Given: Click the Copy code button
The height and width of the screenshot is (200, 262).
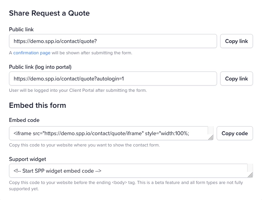Looking at the screenshot, I should 235,133.
